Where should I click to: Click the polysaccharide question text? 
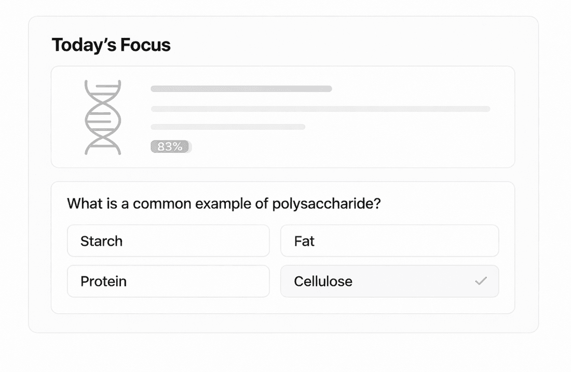coord(224,203)
